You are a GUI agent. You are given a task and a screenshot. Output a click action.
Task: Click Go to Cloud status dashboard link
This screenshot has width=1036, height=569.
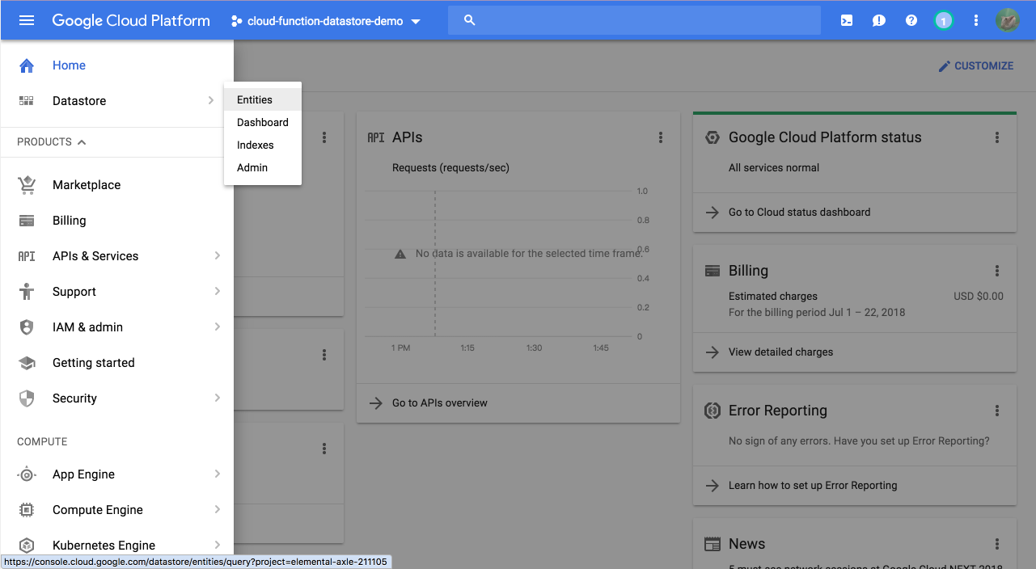tap(799, 213)
